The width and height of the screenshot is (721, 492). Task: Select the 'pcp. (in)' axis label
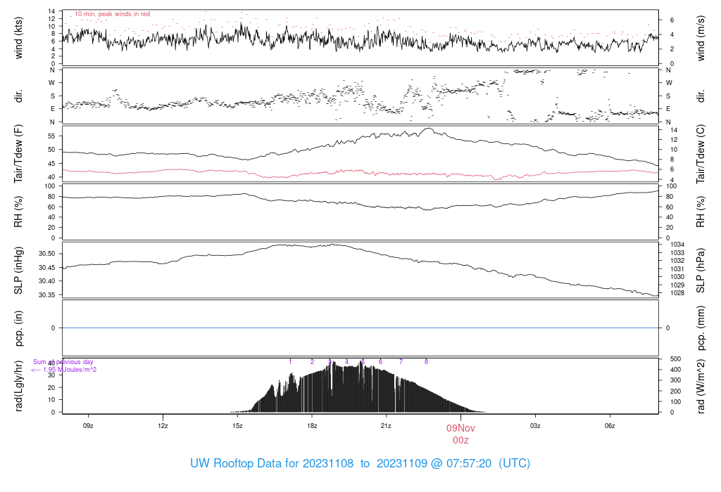point(18,328)
